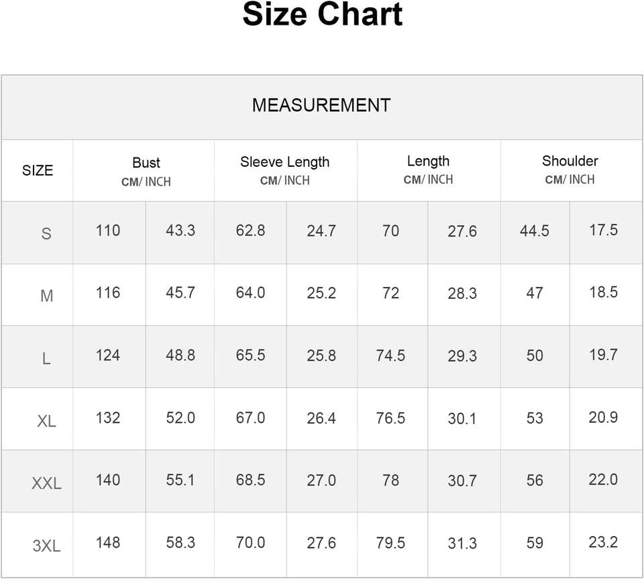
Task: Click the MEASUREMENT header cell
Action: 321,105
